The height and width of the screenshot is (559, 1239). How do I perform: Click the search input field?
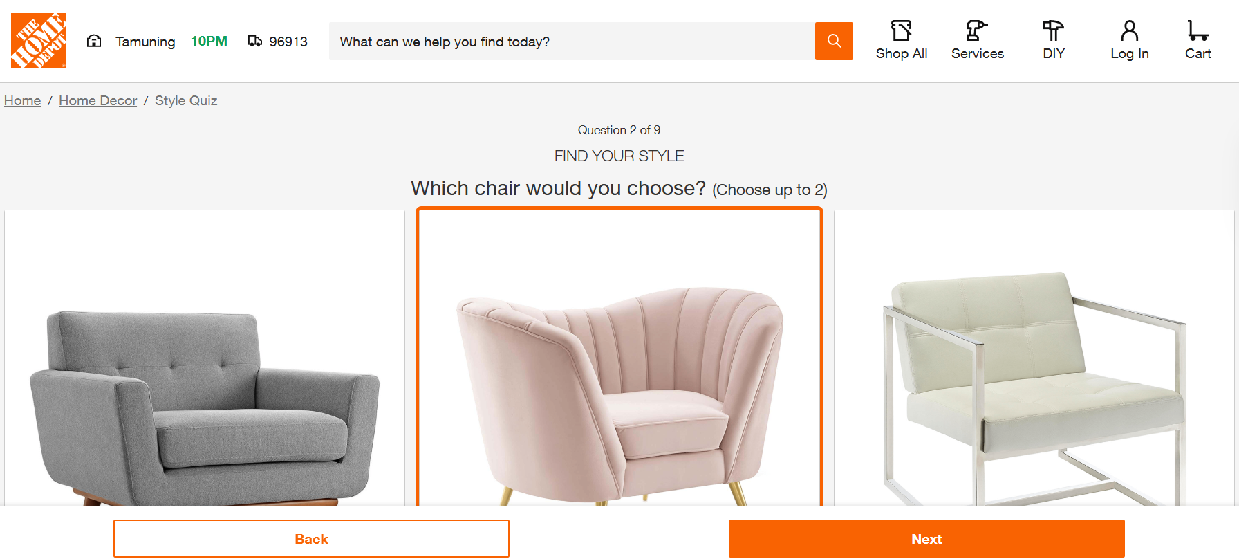(x=571, y=42)
